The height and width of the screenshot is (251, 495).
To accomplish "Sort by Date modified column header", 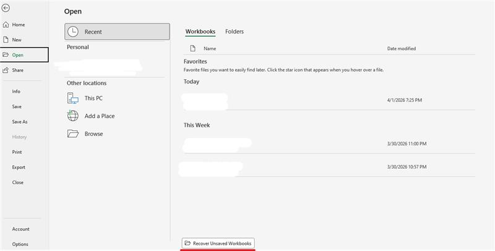I will pyautogui.click(x=401, y=49).
